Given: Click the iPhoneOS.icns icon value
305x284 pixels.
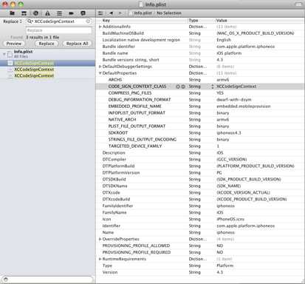Looking at the screenshot, I should pyautogui.click(x=230, y=220).
